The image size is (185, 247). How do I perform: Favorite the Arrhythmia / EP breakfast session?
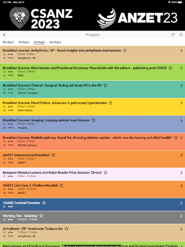[125, 50]
